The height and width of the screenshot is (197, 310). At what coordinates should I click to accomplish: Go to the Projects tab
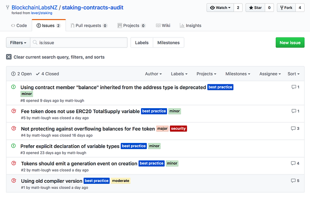[131, 25]
